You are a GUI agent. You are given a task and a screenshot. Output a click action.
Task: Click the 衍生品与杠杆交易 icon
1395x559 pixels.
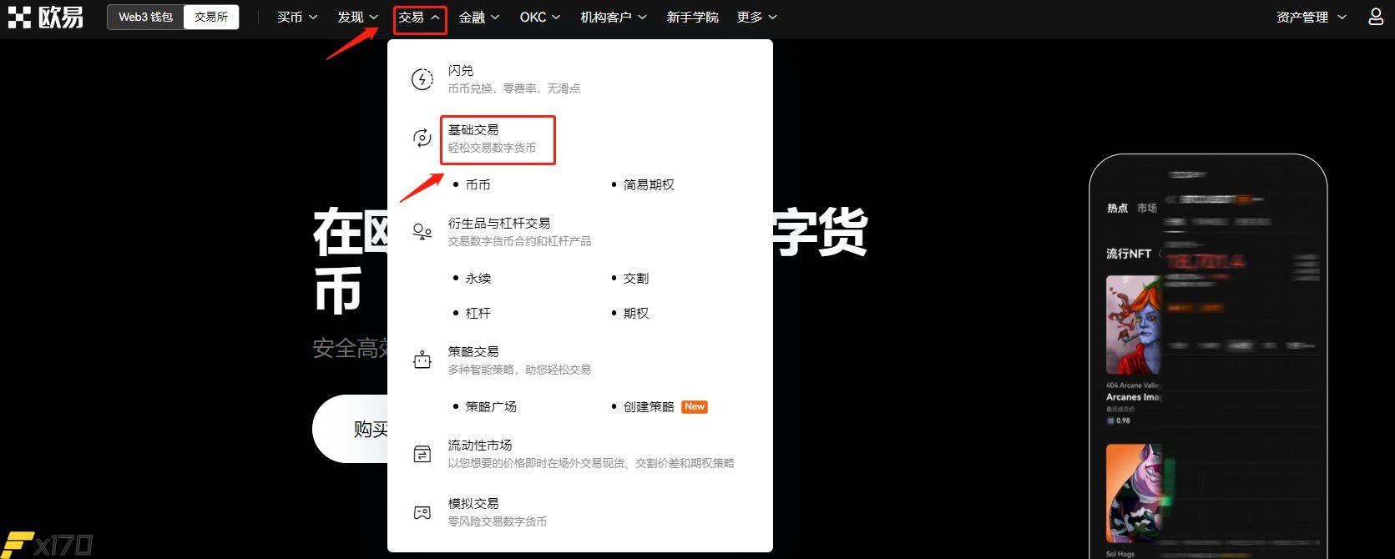pos(422,232)
